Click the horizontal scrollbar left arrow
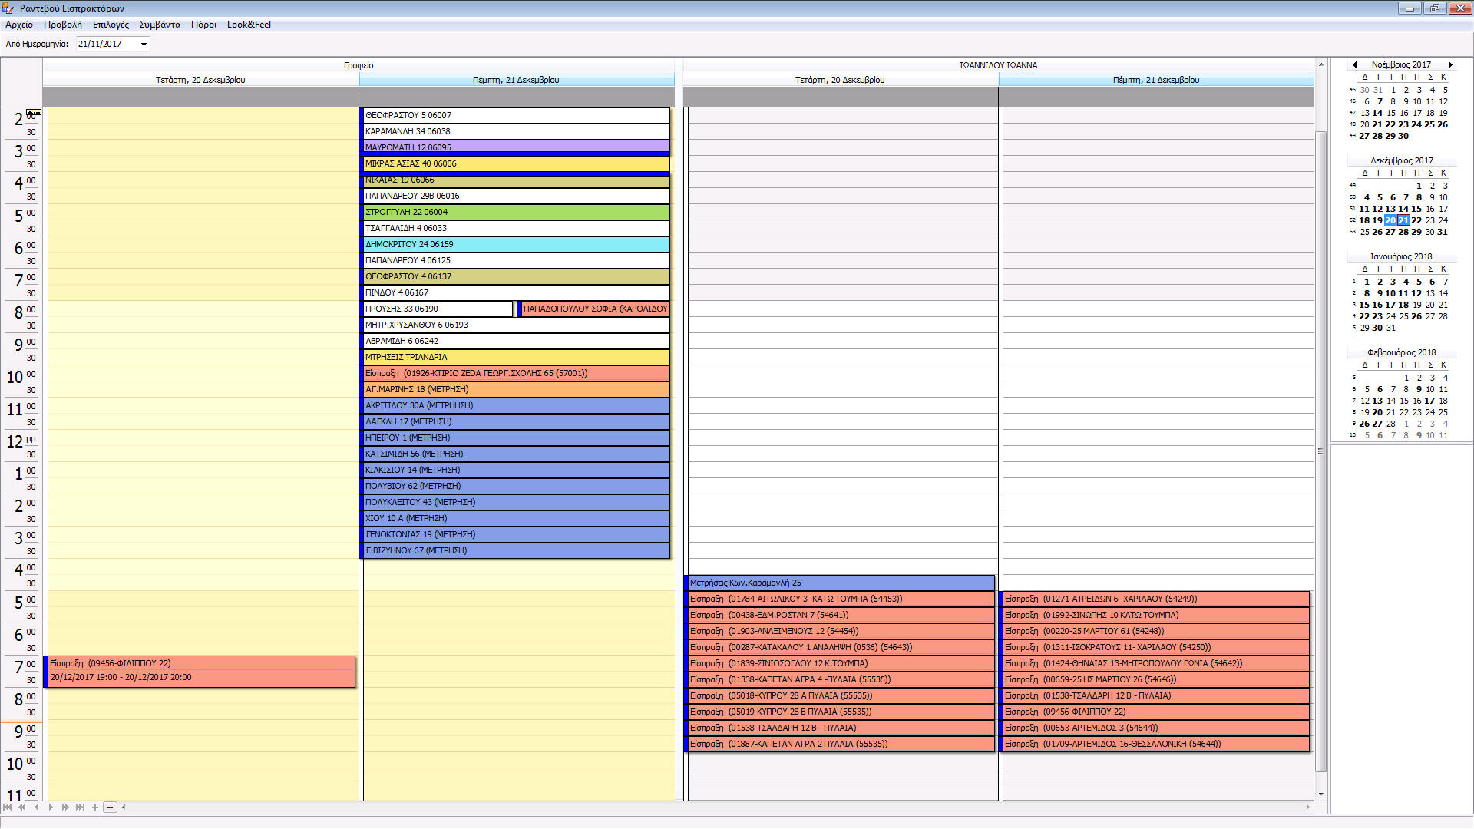Screen dimensions: 1474x829 click(x=124, y=807)
